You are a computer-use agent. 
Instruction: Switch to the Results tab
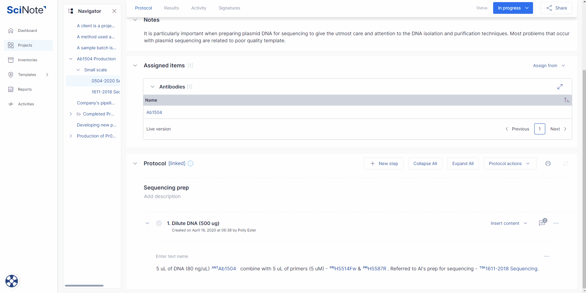point(171,8)
